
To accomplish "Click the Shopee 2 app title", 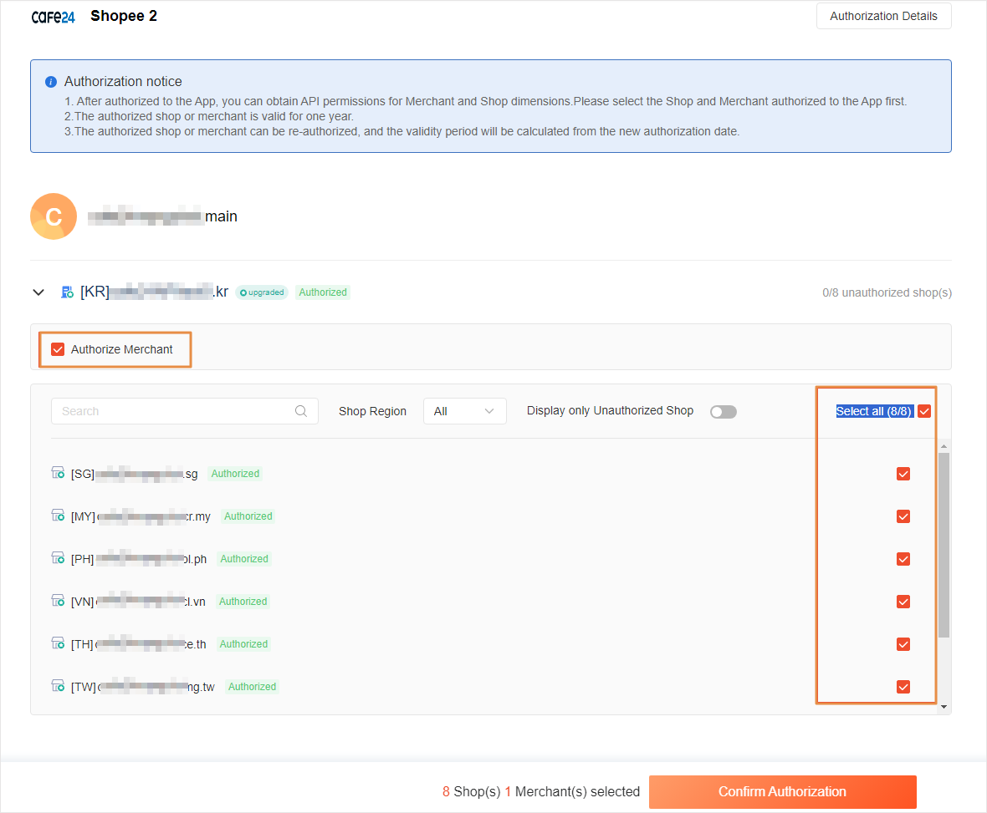I will coord(124,17).
